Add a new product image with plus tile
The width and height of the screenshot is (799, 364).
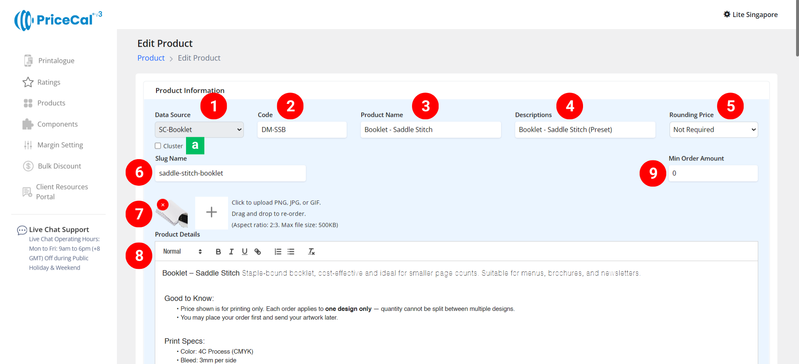211,212
